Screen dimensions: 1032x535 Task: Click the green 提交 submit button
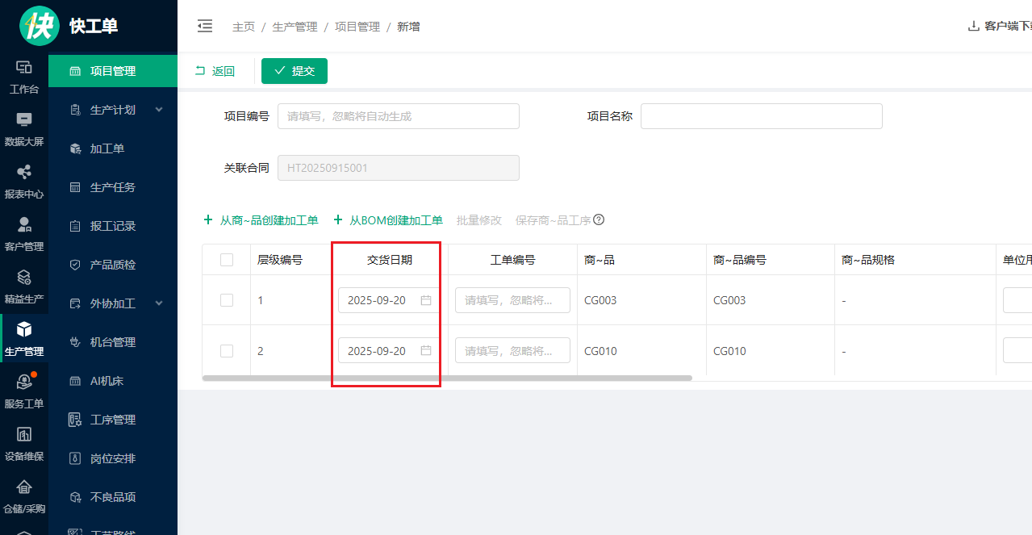[x=295, y=71]
